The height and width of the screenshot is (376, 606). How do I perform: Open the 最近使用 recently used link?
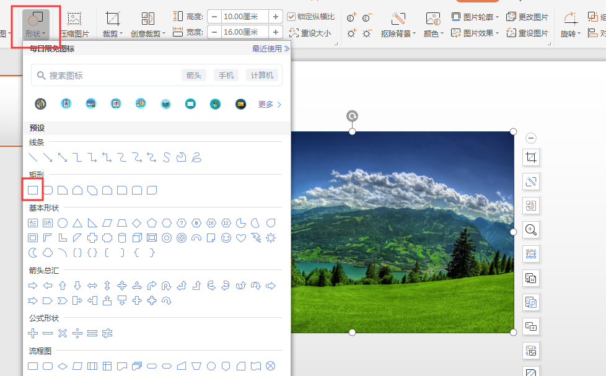click(x=271, y=49)
